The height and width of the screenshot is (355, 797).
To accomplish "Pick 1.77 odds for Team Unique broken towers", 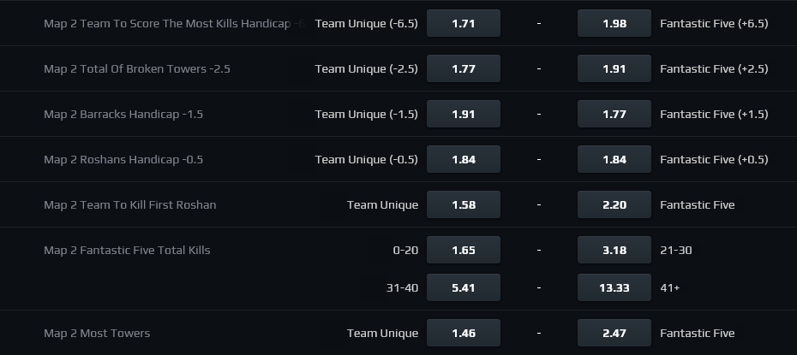I will click(463, 68).
